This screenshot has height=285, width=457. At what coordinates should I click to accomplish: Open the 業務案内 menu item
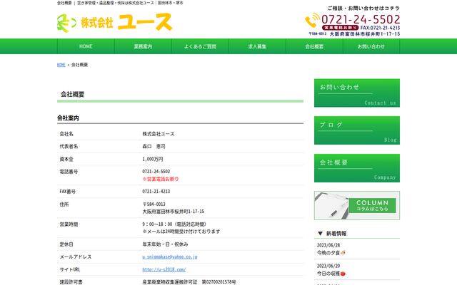pos(143,46)
